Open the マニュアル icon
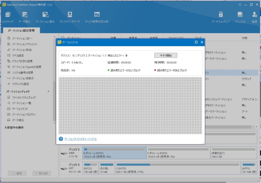This screenshot has height=183, width=261. coord(240,17)
